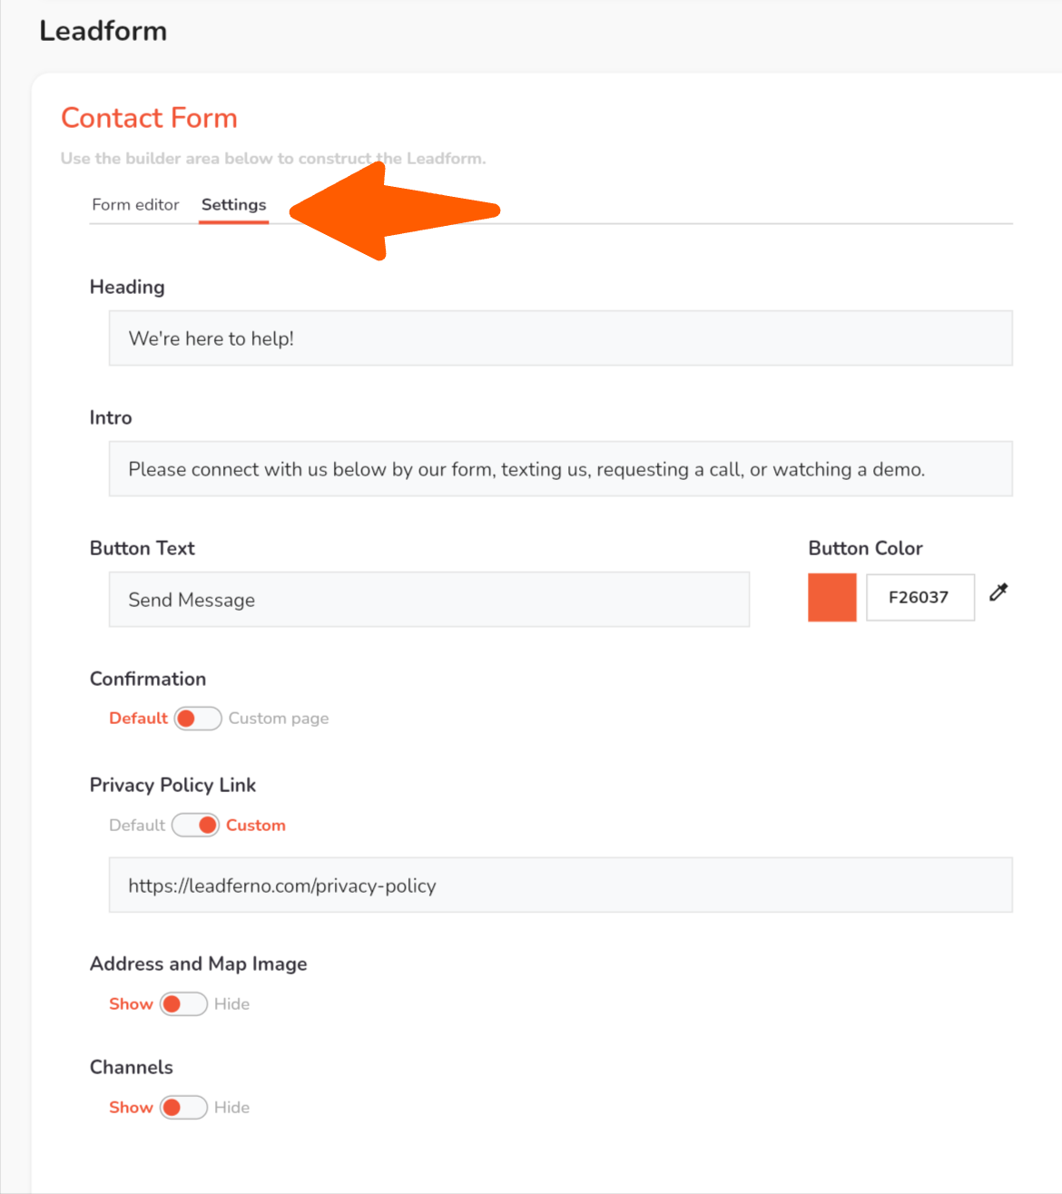
Task: Click Hide label under Channels
Action: (x=231, y=1108)
